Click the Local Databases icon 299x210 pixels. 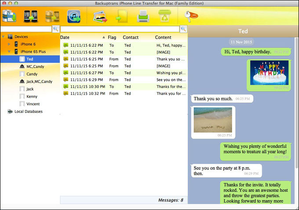10,111
